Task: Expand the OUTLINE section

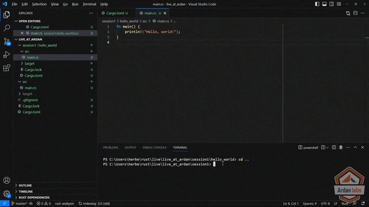Action: coord(55,185)
